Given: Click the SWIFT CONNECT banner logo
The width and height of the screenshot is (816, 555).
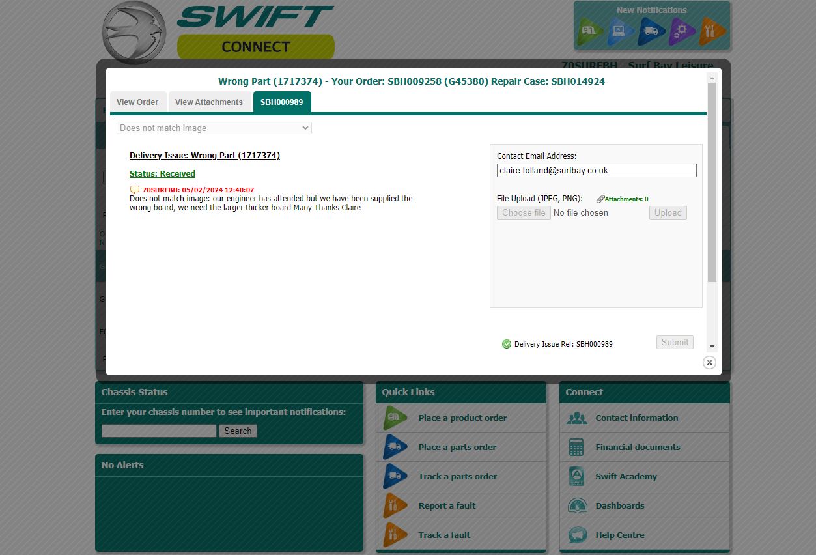Looking at the screenshot, I should (255, 32).
